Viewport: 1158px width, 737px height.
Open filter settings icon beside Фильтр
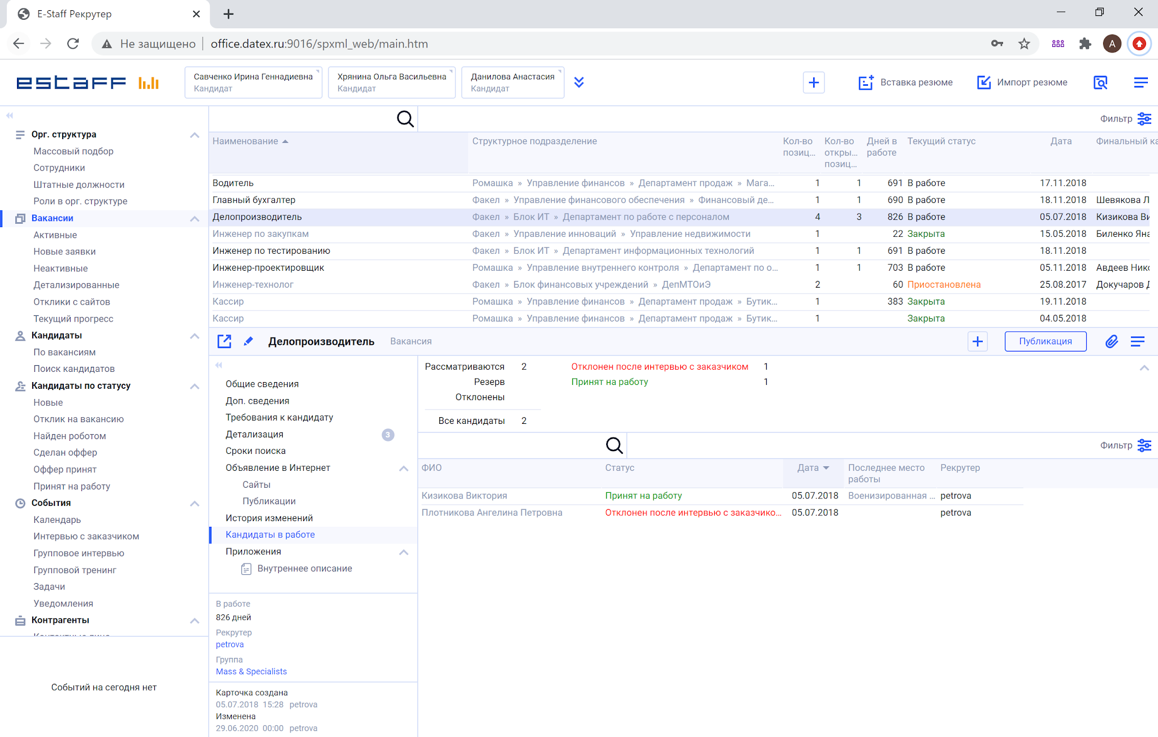1146,119
